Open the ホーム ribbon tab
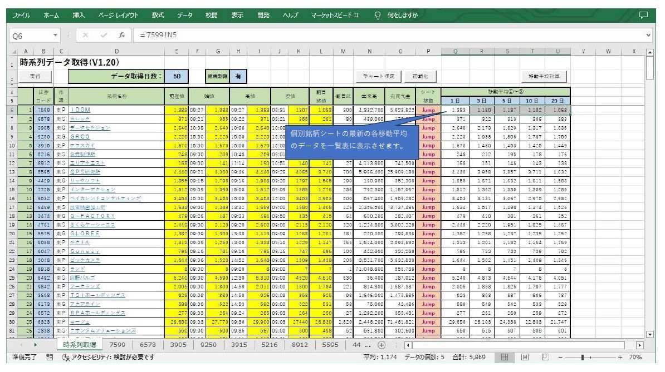Image resolution: width=665 pixels, height=372 pixels. pyautogui.click(x=51, y=15)
